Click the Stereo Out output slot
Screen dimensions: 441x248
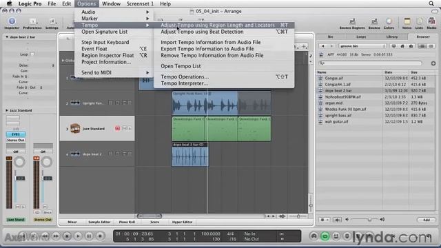[16, 140]
